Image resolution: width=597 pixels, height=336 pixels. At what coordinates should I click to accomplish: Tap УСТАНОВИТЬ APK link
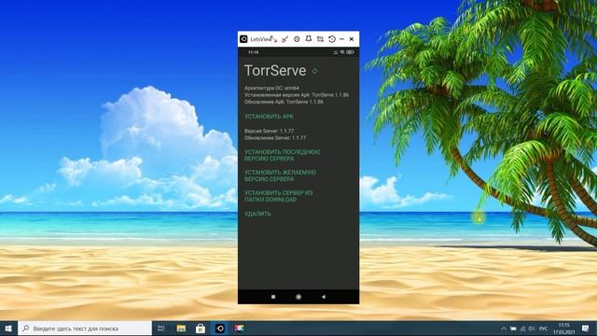pos(270,117)
